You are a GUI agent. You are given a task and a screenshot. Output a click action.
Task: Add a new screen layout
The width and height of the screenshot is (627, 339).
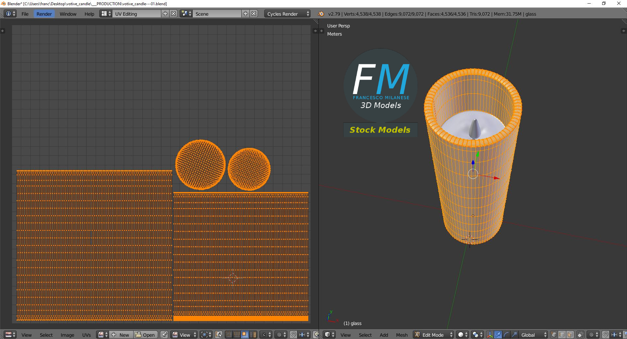tap(165, 14)
